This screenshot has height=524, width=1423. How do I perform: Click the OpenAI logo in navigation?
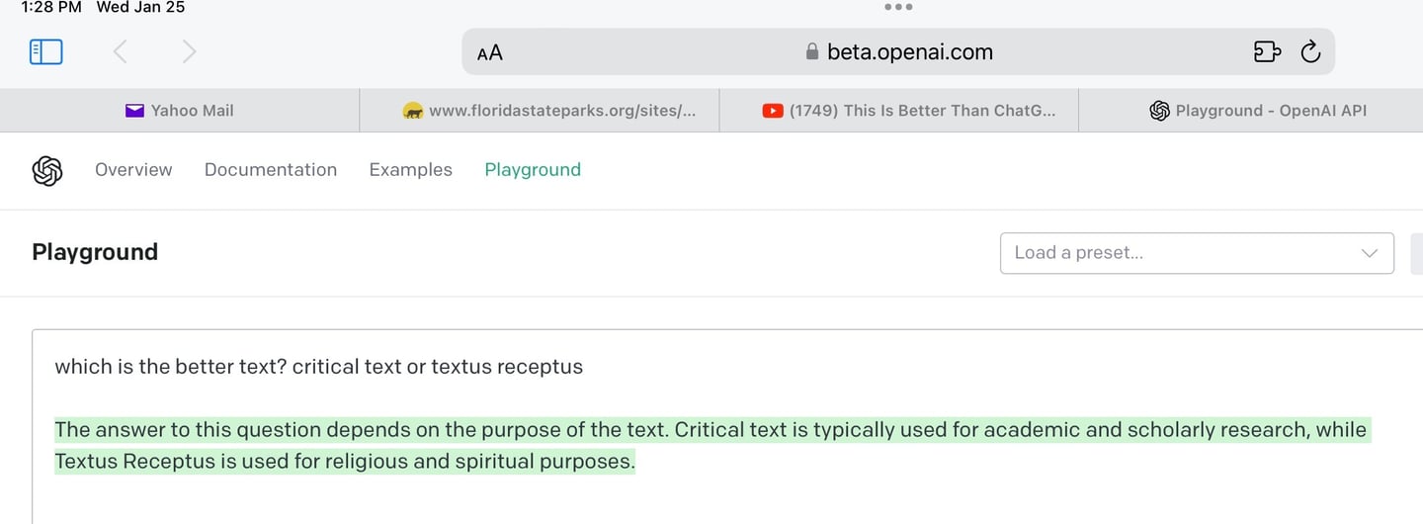pos(47,171)
